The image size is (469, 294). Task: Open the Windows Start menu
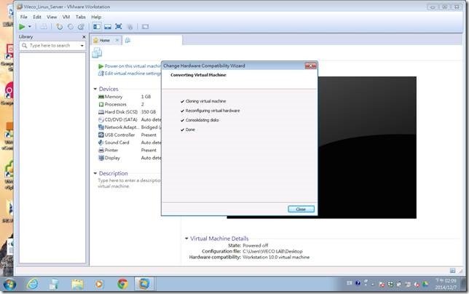click(9, 284)
